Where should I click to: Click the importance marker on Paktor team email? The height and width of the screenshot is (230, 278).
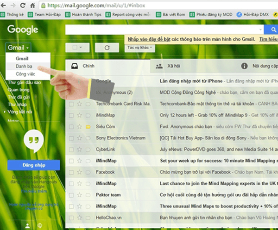[88, 195]
